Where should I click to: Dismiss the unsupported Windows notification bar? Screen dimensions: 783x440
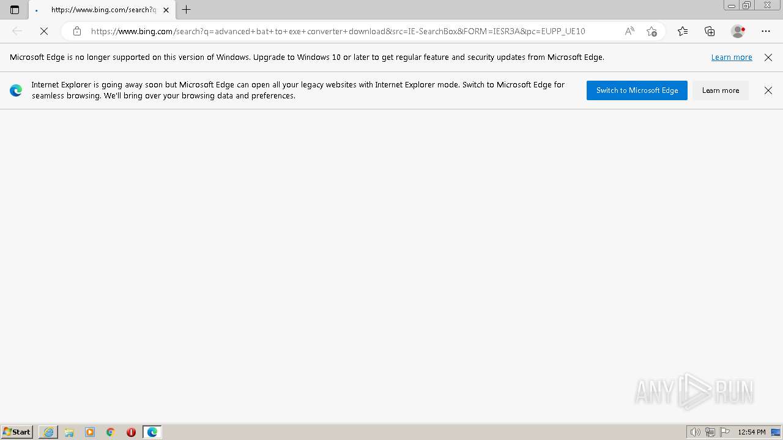[768, 57]
